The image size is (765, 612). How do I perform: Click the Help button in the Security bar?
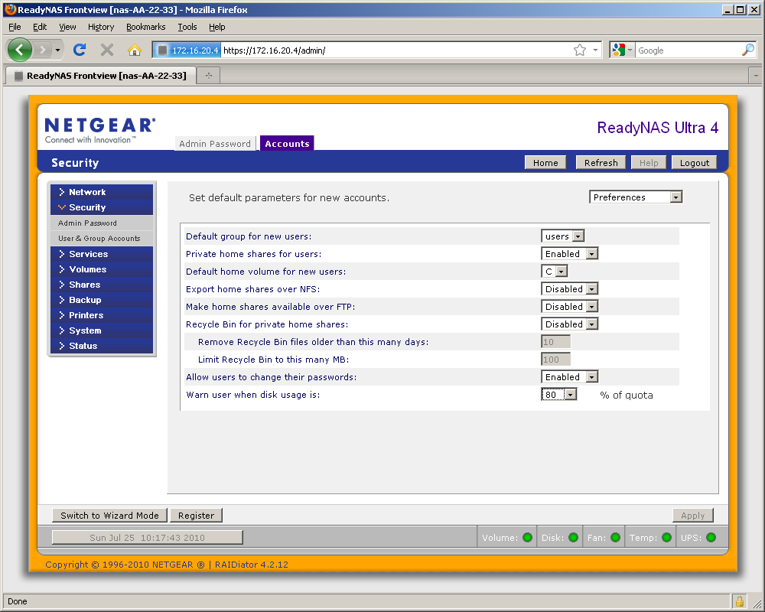[649, 162]
